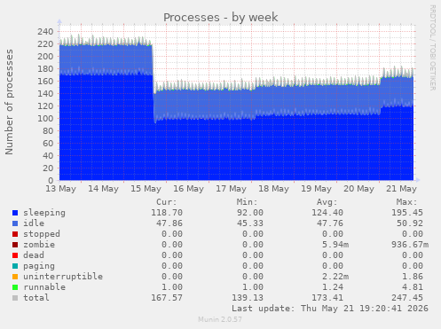Click the 'paging' legend label
The width and height of the screenshot is (441, 329).
[39, 266]
